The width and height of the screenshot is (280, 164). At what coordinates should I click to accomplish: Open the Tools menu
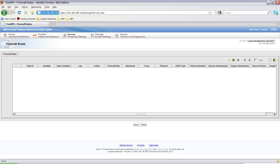(x=47, y=7)
